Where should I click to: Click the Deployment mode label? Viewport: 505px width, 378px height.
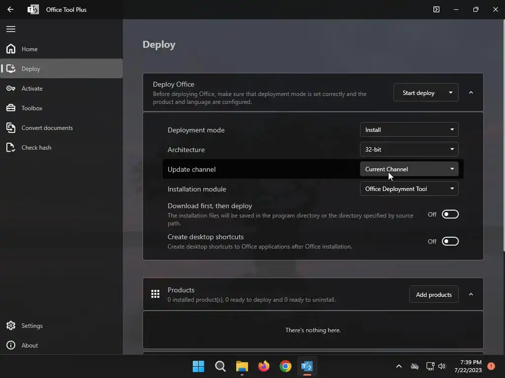(196, 130)
